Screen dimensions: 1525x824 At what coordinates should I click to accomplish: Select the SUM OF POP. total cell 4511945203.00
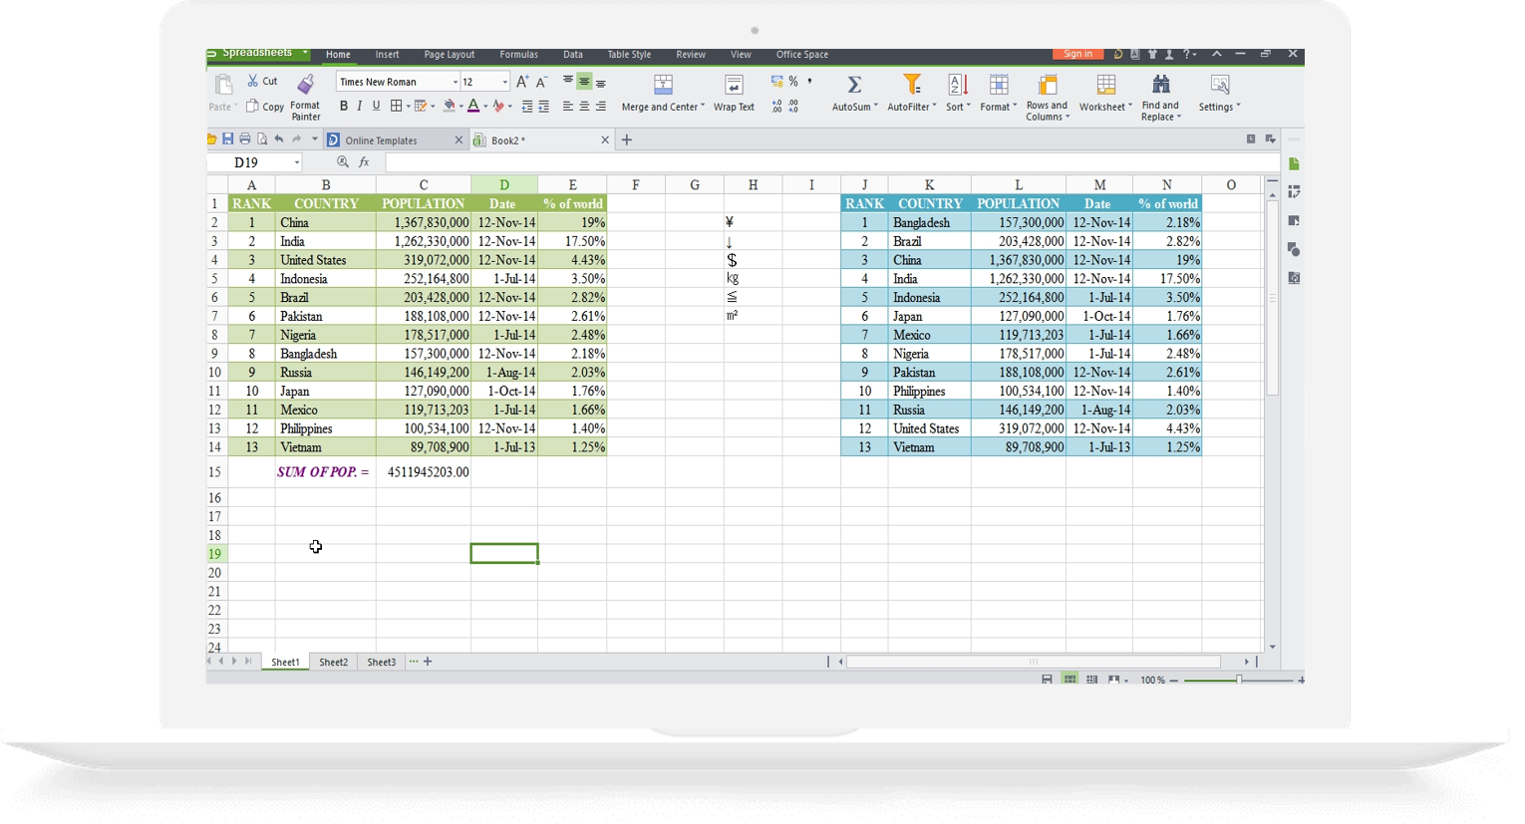[x=424, y=472]
